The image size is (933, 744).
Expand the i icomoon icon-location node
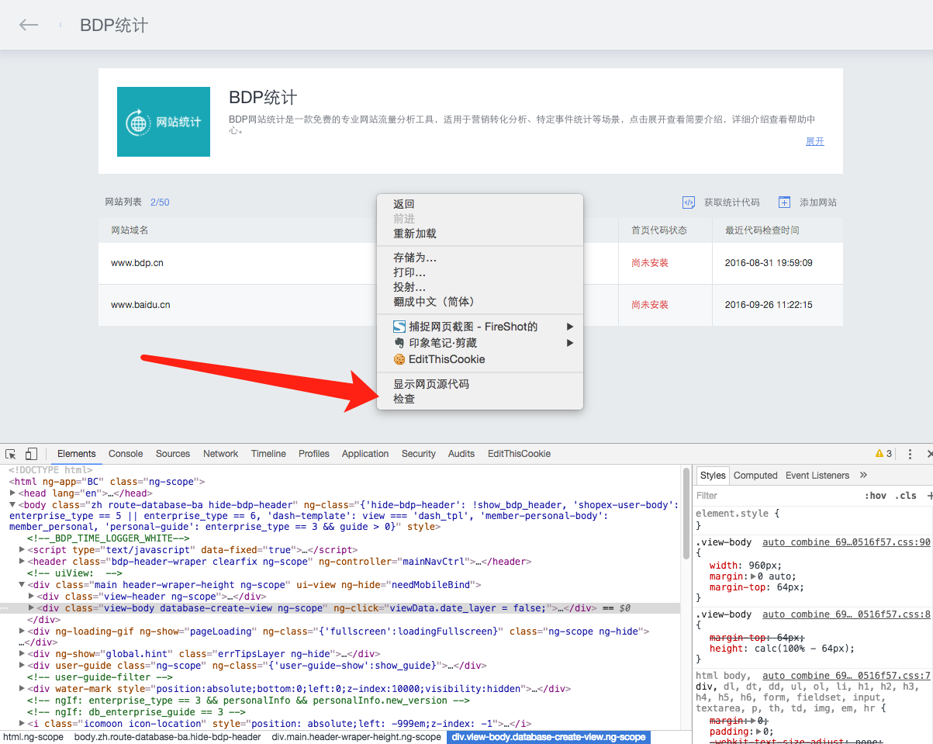(x=22, y=724)
